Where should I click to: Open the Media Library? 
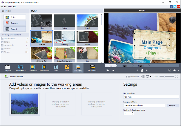[20, 68]
